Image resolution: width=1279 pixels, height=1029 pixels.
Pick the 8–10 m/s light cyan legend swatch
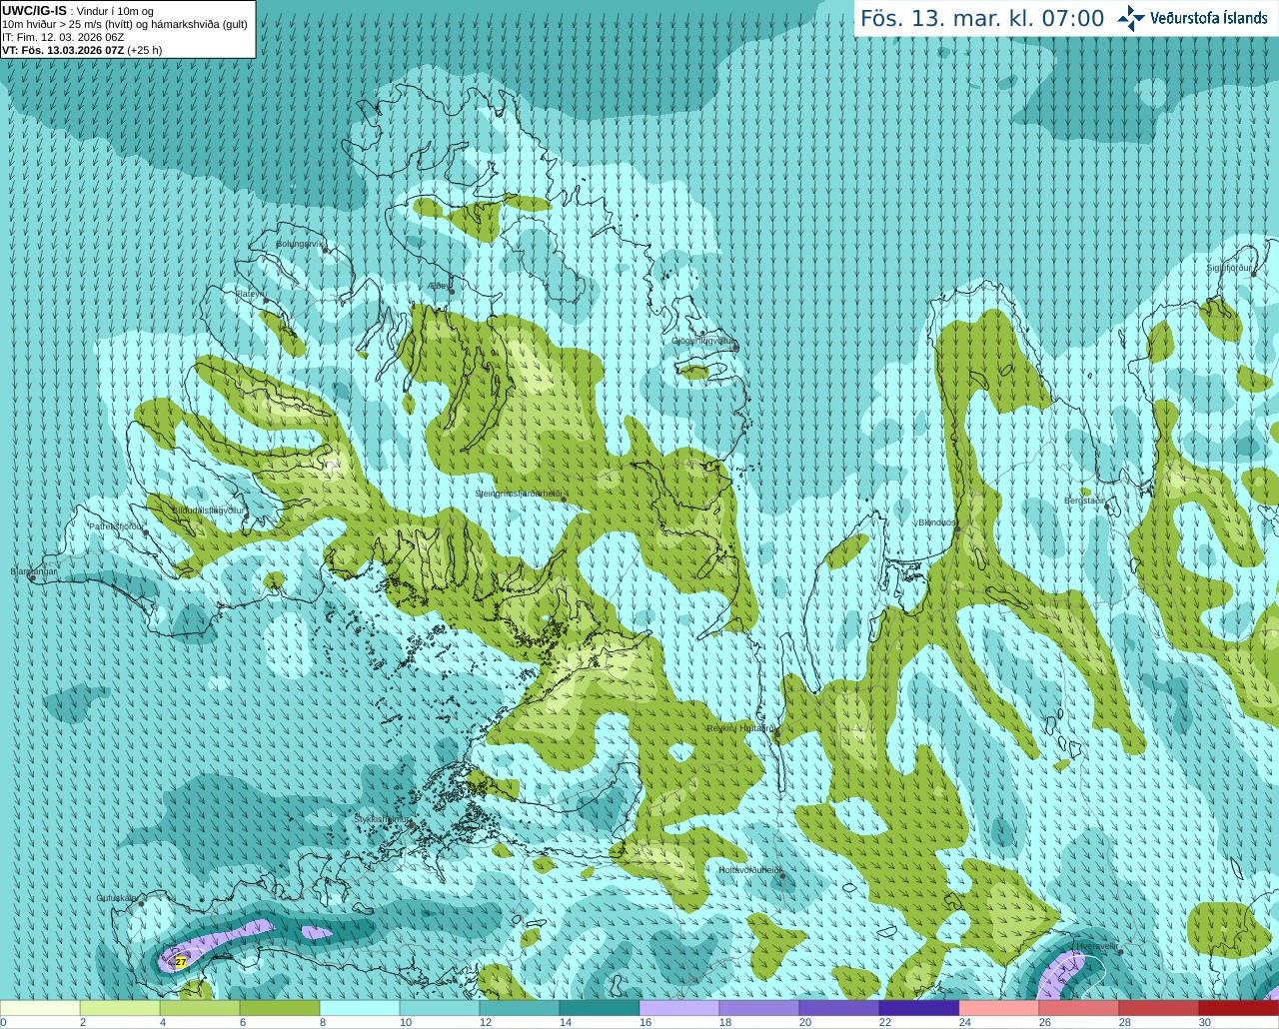pos(360,1008)
